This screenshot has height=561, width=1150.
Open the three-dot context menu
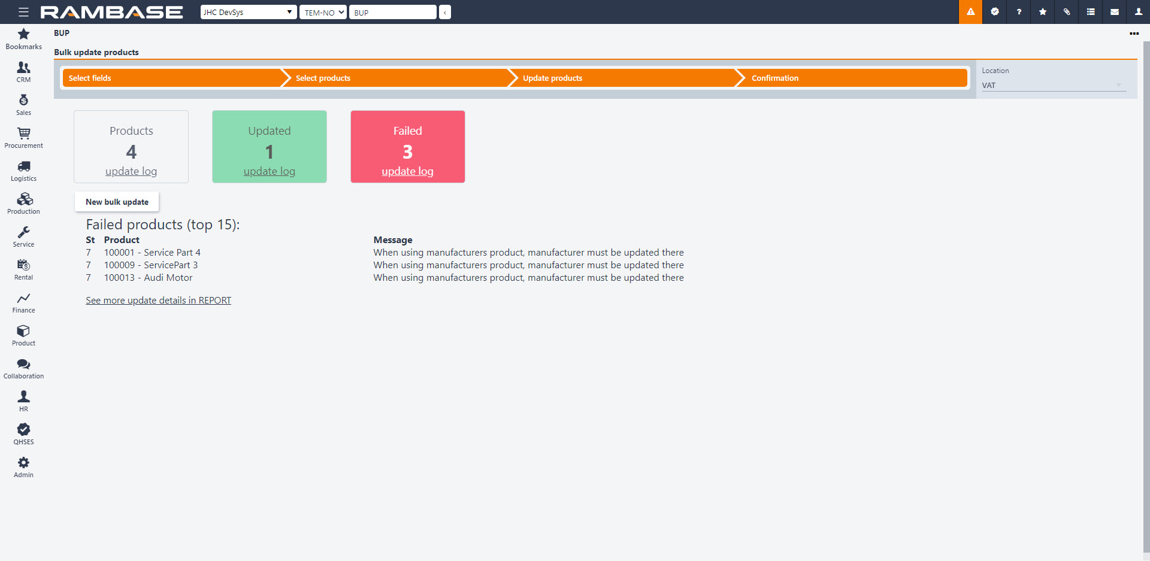point(1134,34)
